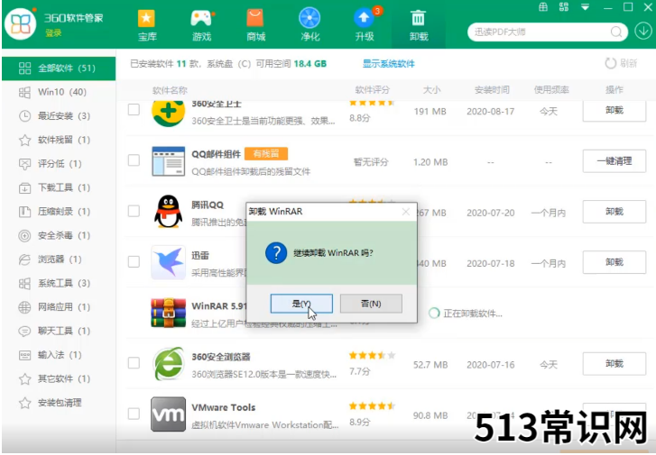656x455 pixels.
Task: Open the 商城 shopping bag tab
Action: point(255,25)
